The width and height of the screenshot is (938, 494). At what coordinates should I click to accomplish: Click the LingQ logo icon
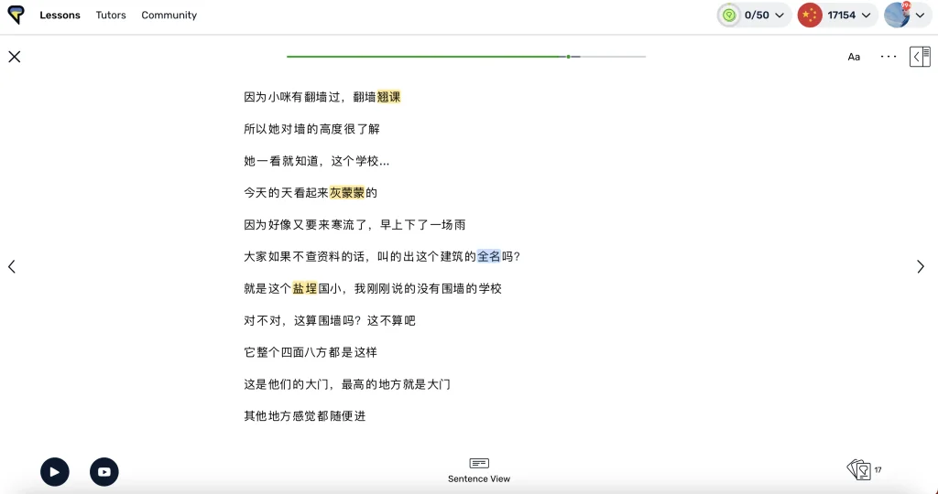point(16,15)
